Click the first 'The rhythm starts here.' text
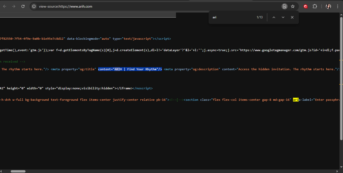This screenshot has height=173, width=343. point(22,69)
